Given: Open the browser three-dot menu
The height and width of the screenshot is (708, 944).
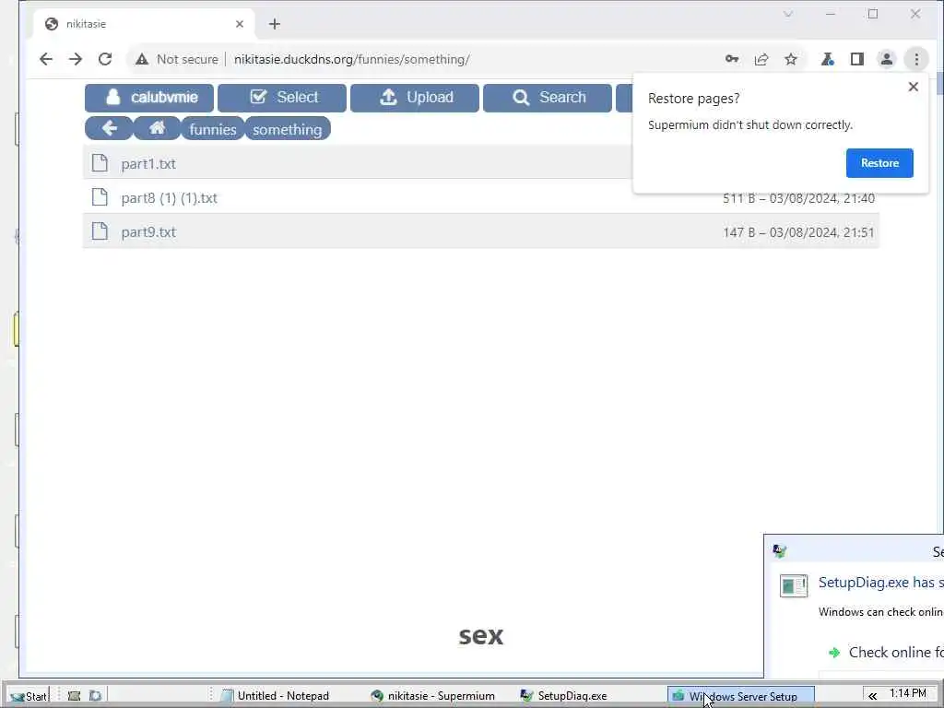Looking at the screenshot, I should [916, 59].
